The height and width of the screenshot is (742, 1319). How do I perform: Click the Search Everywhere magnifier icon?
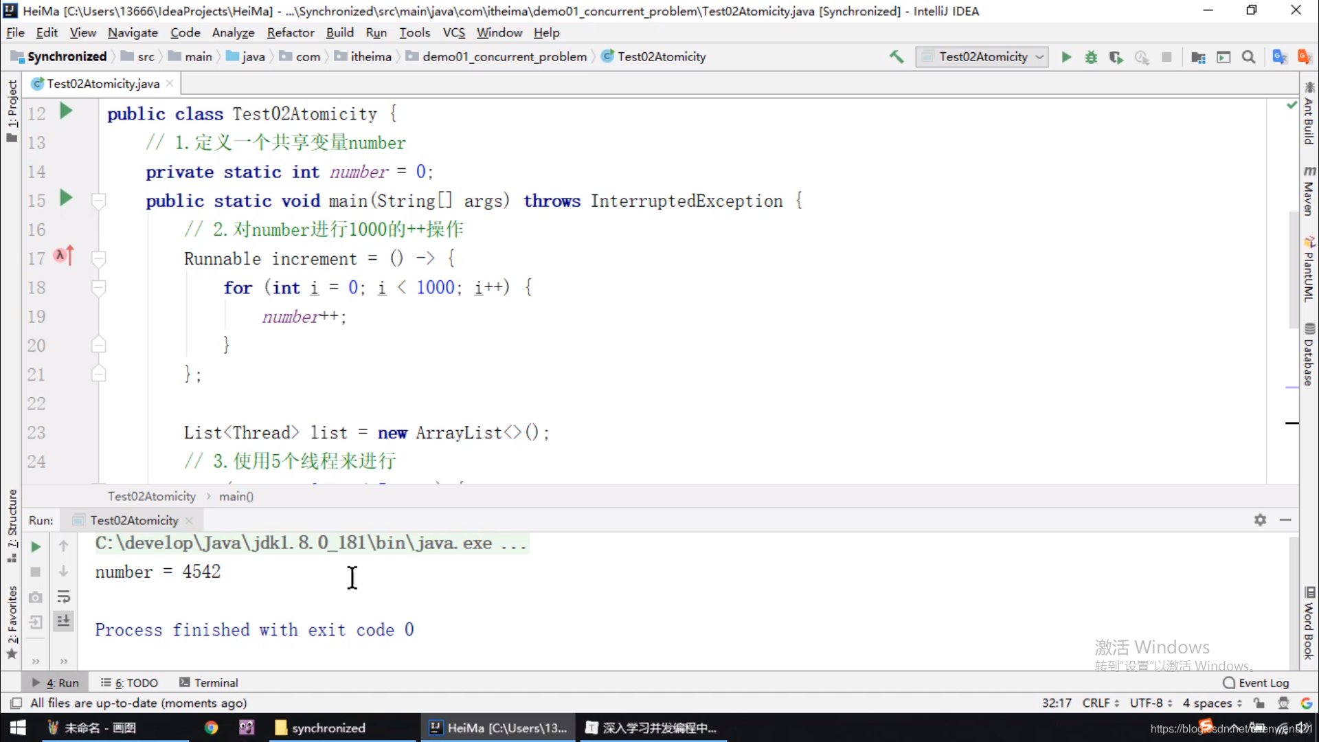point(1249,57)
